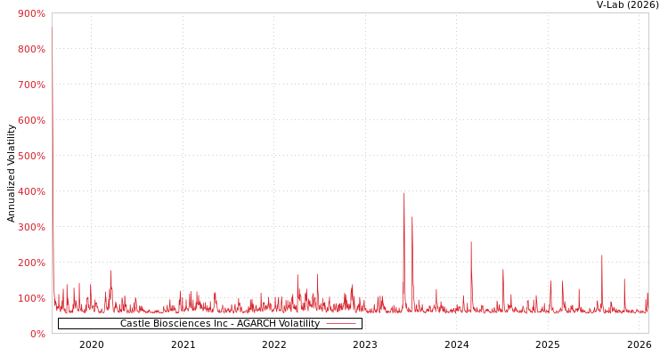Click the 900% y-axis label
Viewport: 668px width, 356px height.
[31, 13]
